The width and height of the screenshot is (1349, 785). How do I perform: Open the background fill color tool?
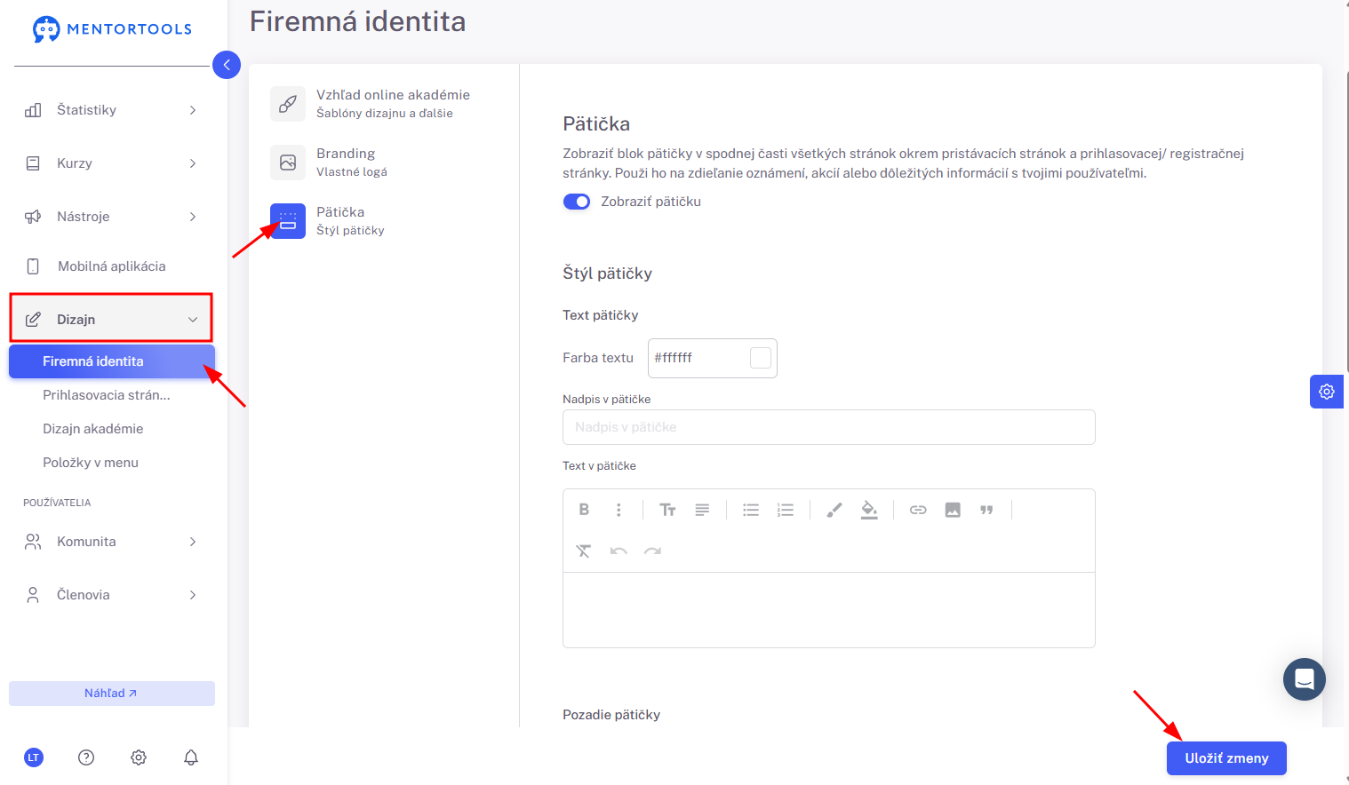point(869,510)
